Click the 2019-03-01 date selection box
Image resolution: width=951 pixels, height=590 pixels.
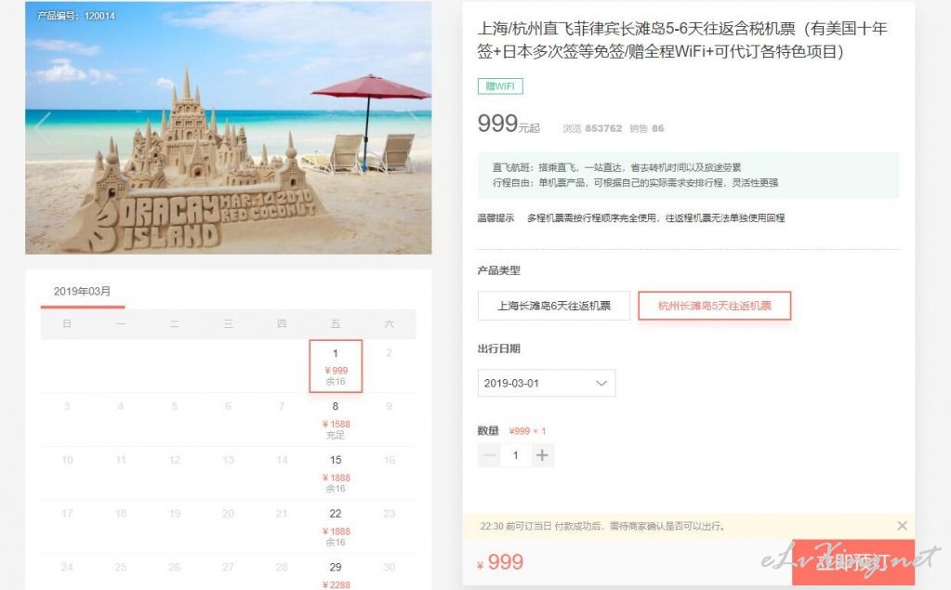[x=547, y=383]
